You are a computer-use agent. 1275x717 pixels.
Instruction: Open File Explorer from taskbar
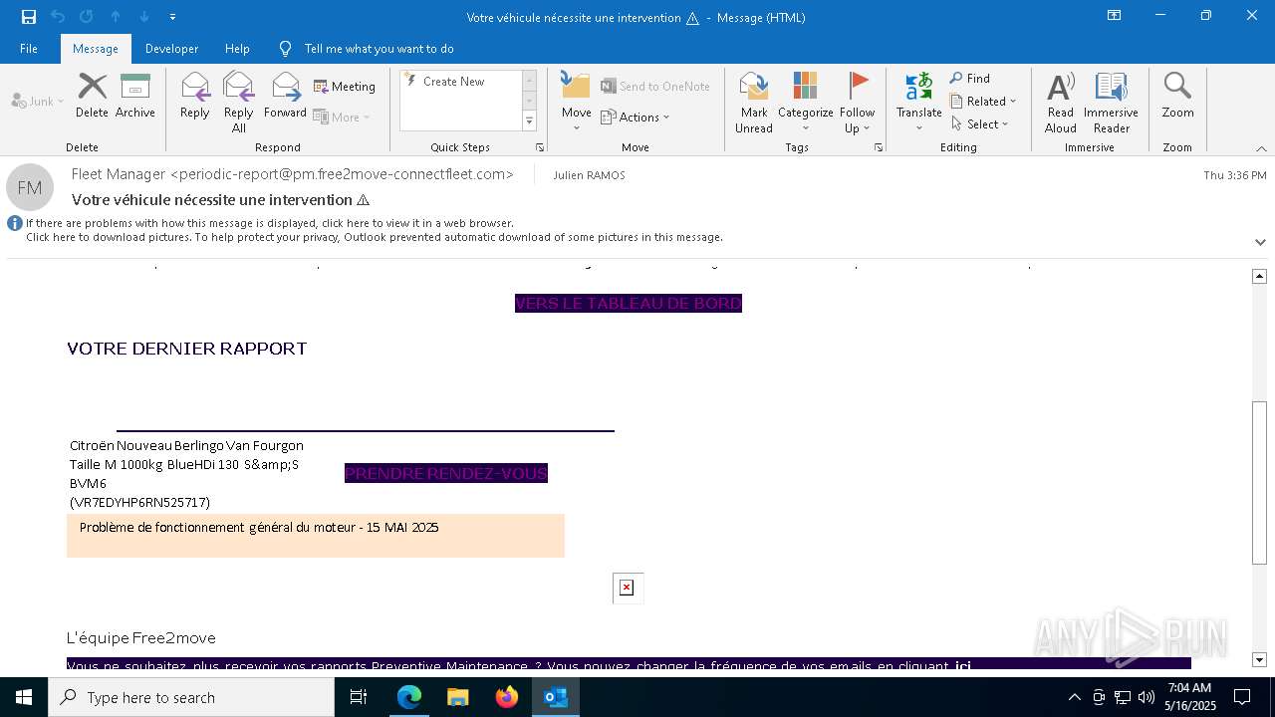tap(458, 697)
